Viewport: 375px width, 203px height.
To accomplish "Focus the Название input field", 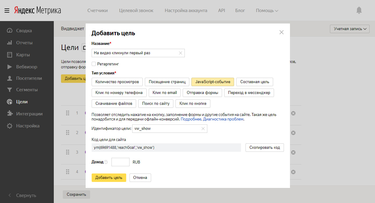I will (x=138, y=53).
